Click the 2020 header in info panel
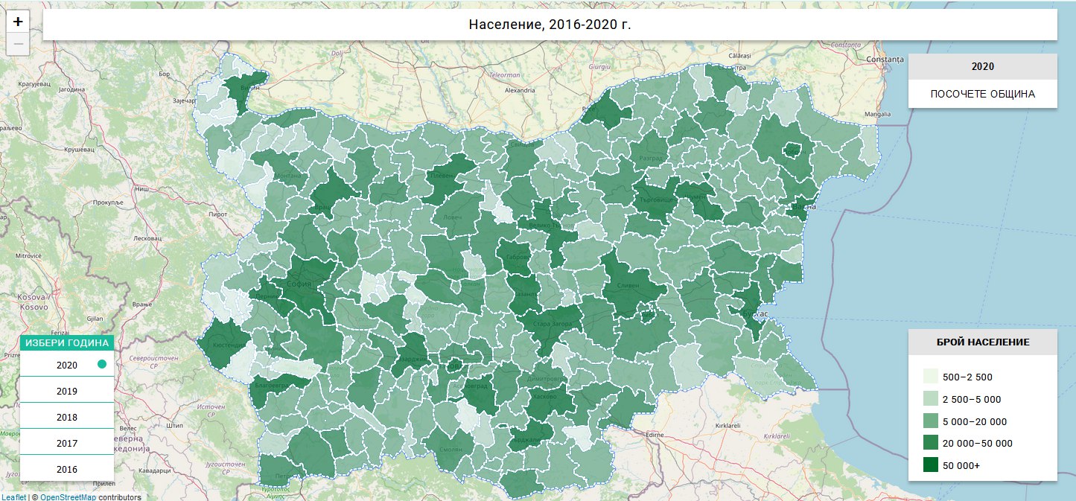1076x501 pixels. [983, 66]
